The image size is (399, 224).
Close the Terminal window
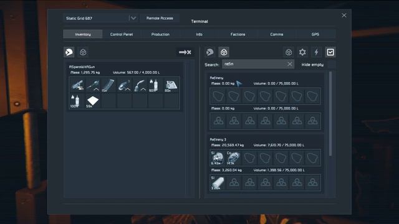coord(344,16)
